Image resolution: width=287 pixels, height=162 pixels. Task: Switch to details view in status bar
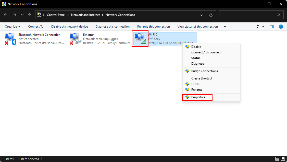click(x=277, y=159)
